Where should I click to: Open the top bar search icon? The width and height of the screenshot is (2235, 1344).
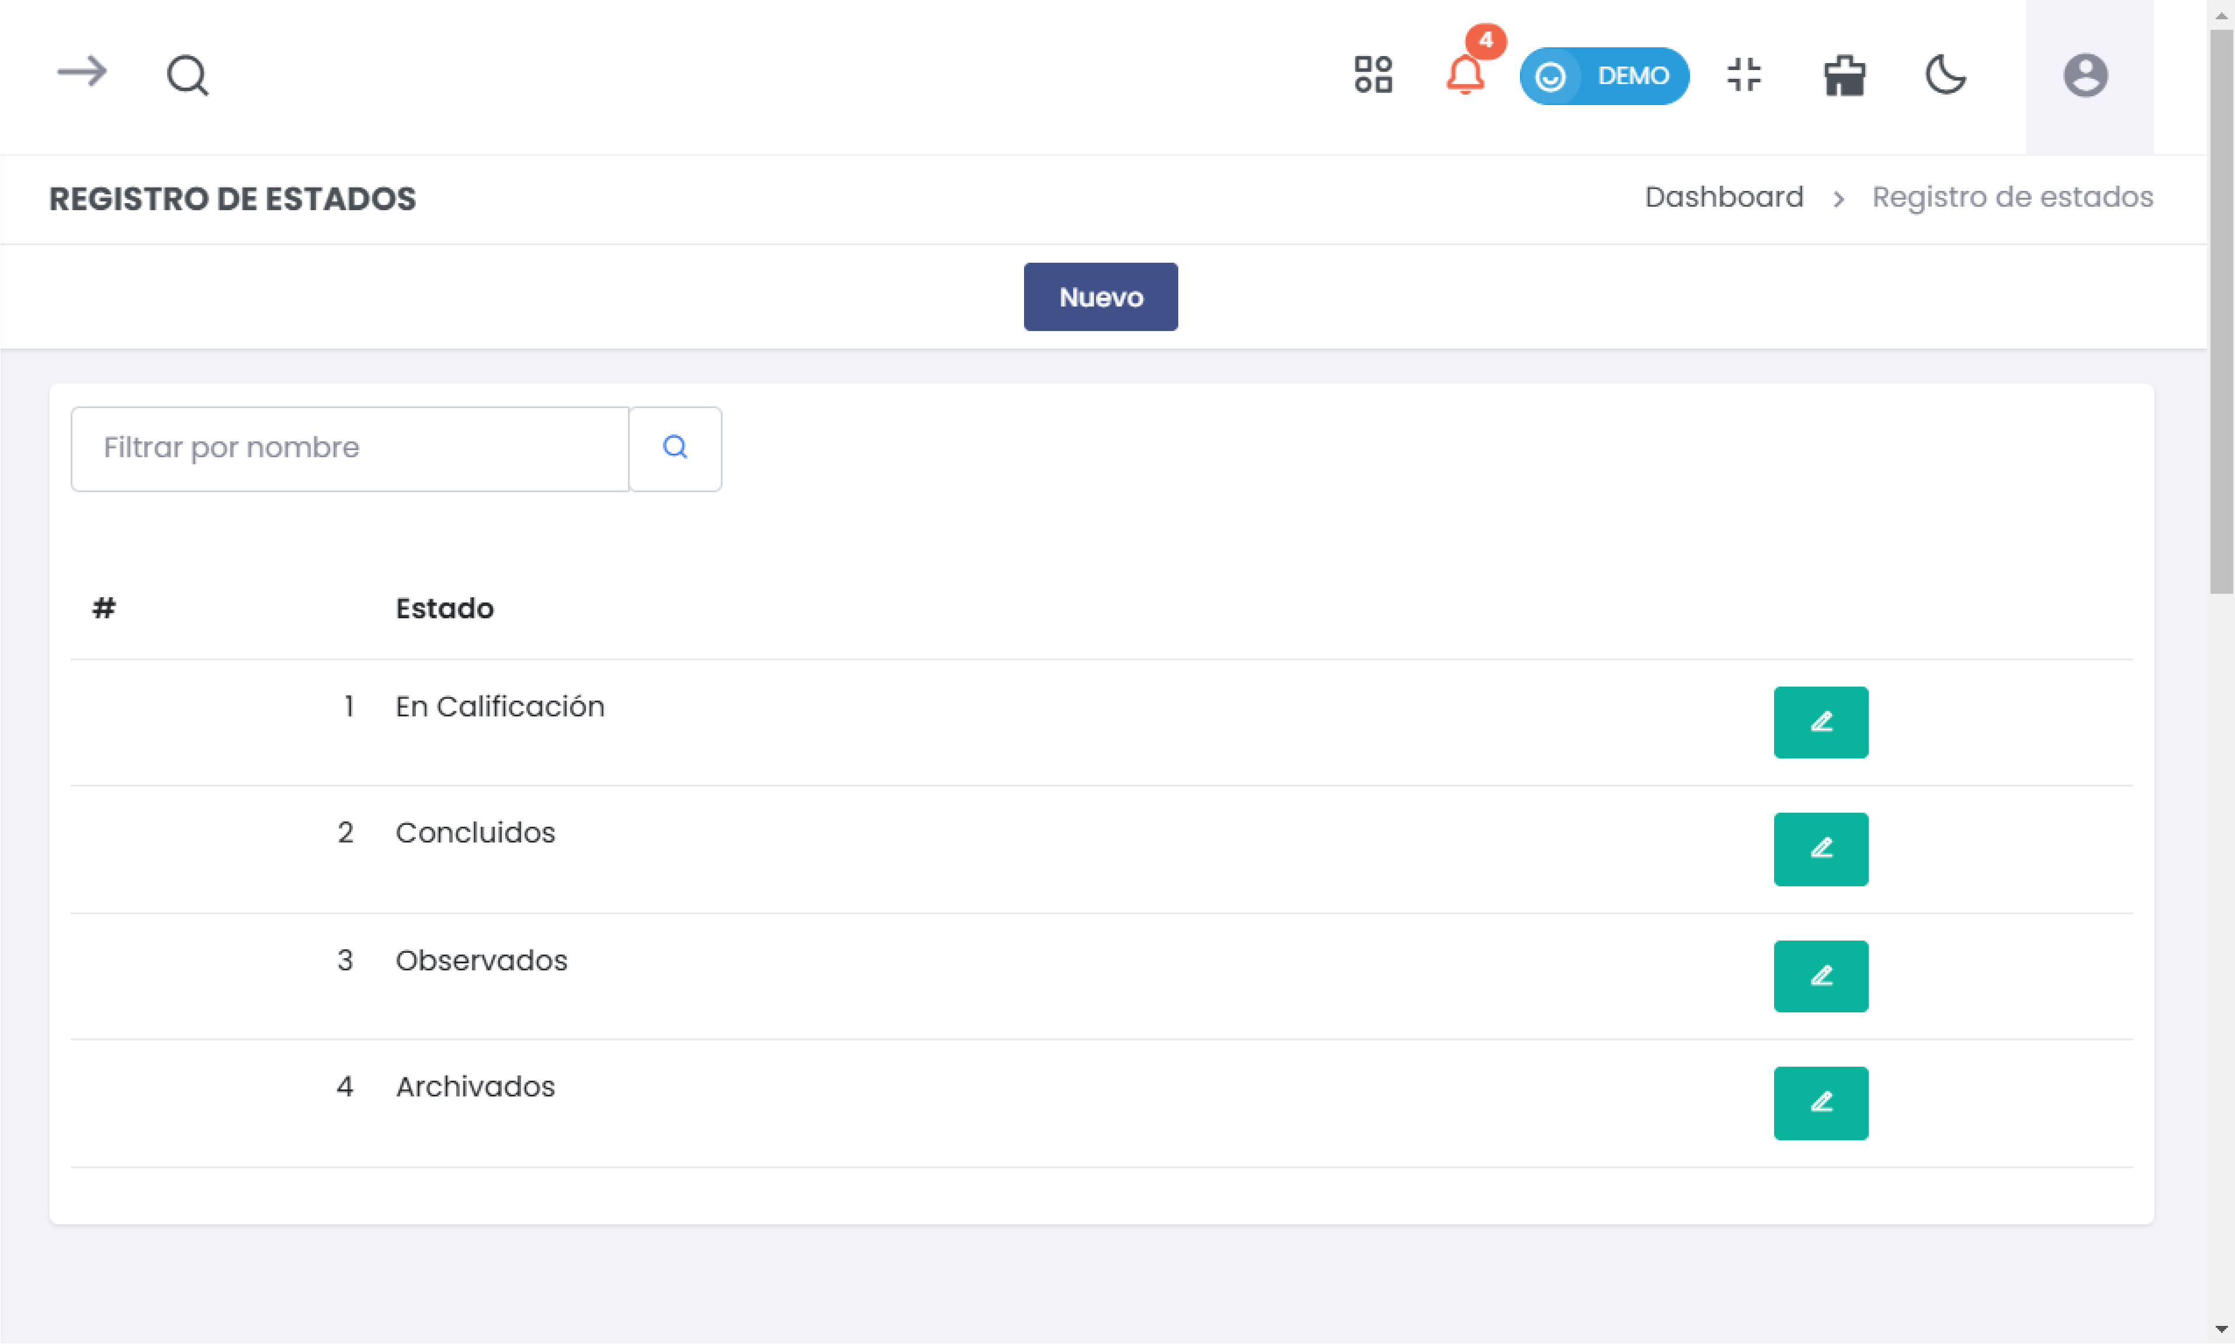pyautogui.click(x=188, y=75)
